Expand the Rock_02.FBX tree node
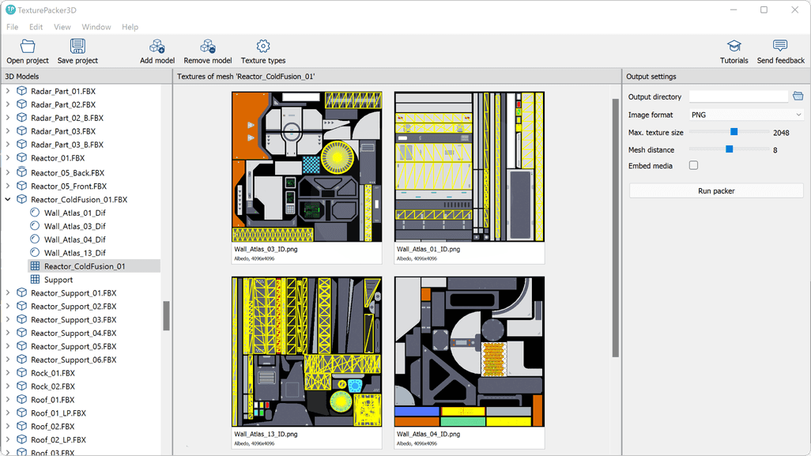 (8, 386)
